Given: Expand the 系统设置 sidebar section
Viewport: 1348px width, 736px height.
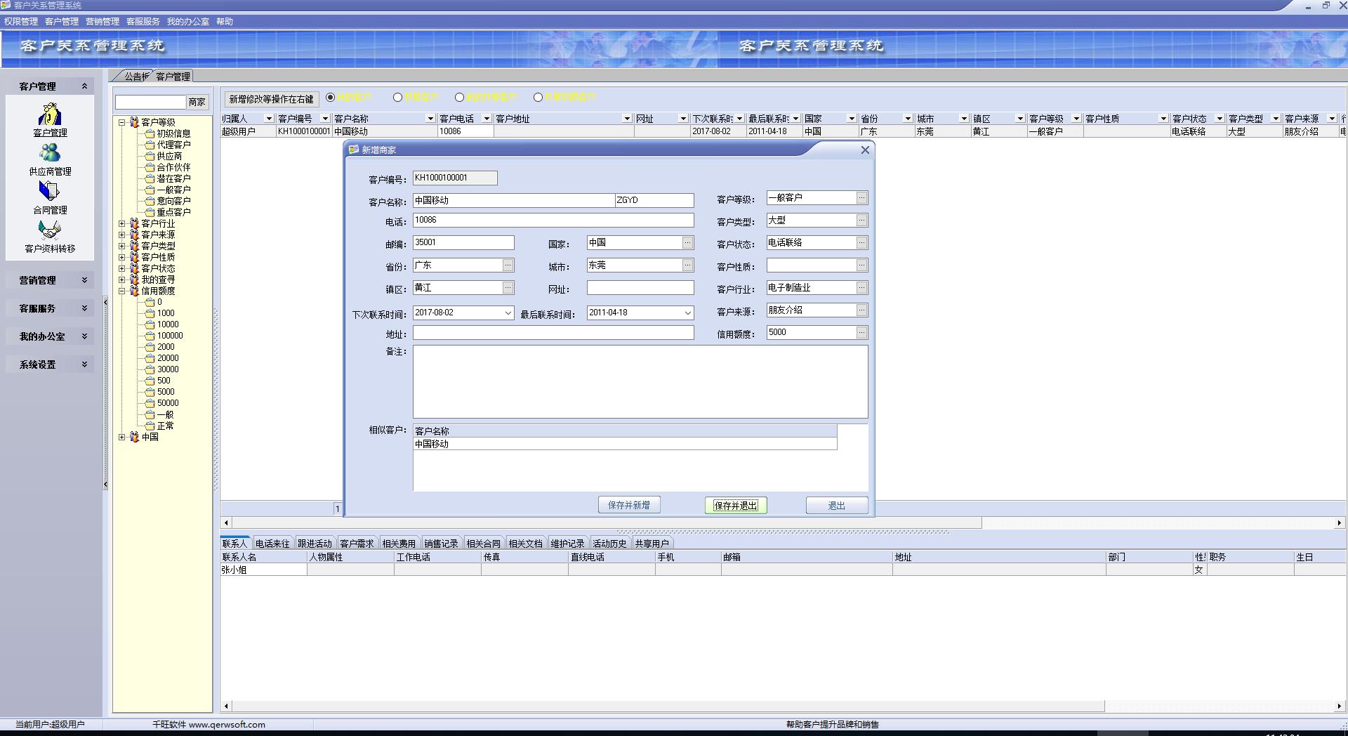Looking at the screenshot, I should pos(51,364).
